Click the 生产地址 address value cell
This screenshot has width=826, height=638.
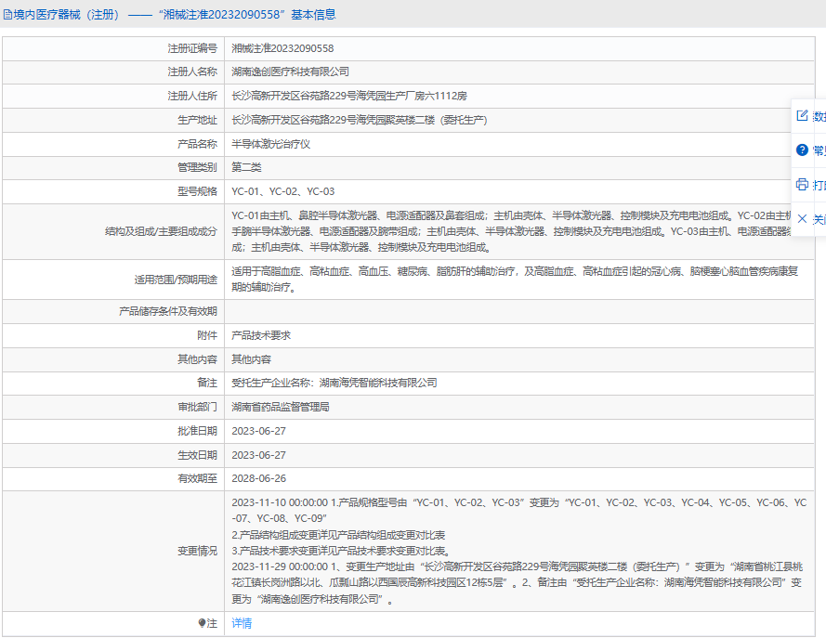click(x=359, y=120)
